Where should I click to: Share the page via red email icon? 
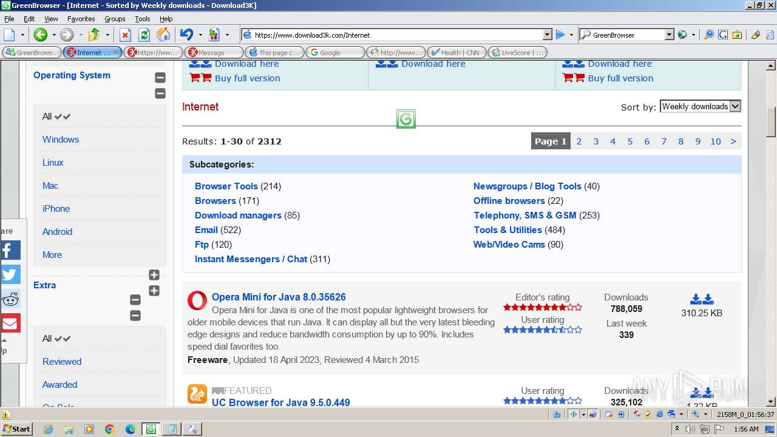10,323
